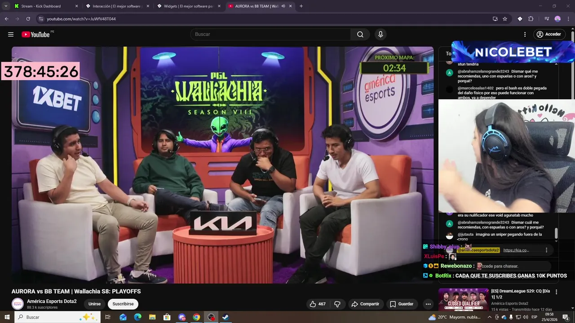This screenshot has width=575, height=323.
Task: Open Steam from the taskbar
Action: coord(226,317)
